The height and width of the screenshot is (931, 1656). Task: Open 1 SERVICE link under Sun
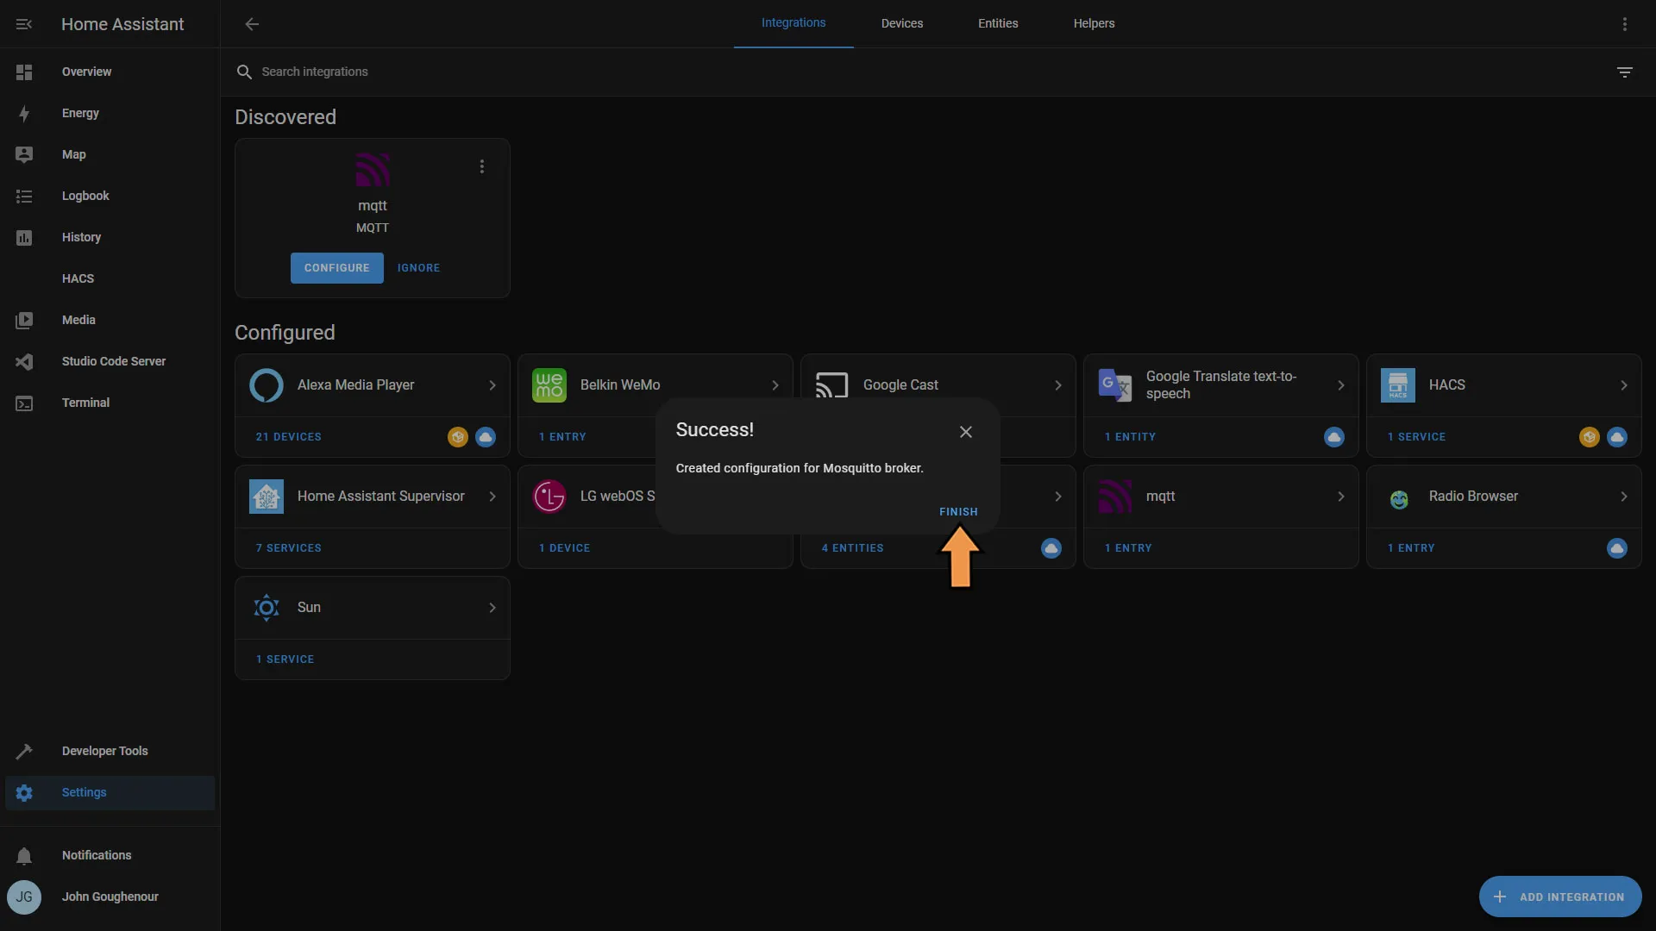tap(285, 659)
